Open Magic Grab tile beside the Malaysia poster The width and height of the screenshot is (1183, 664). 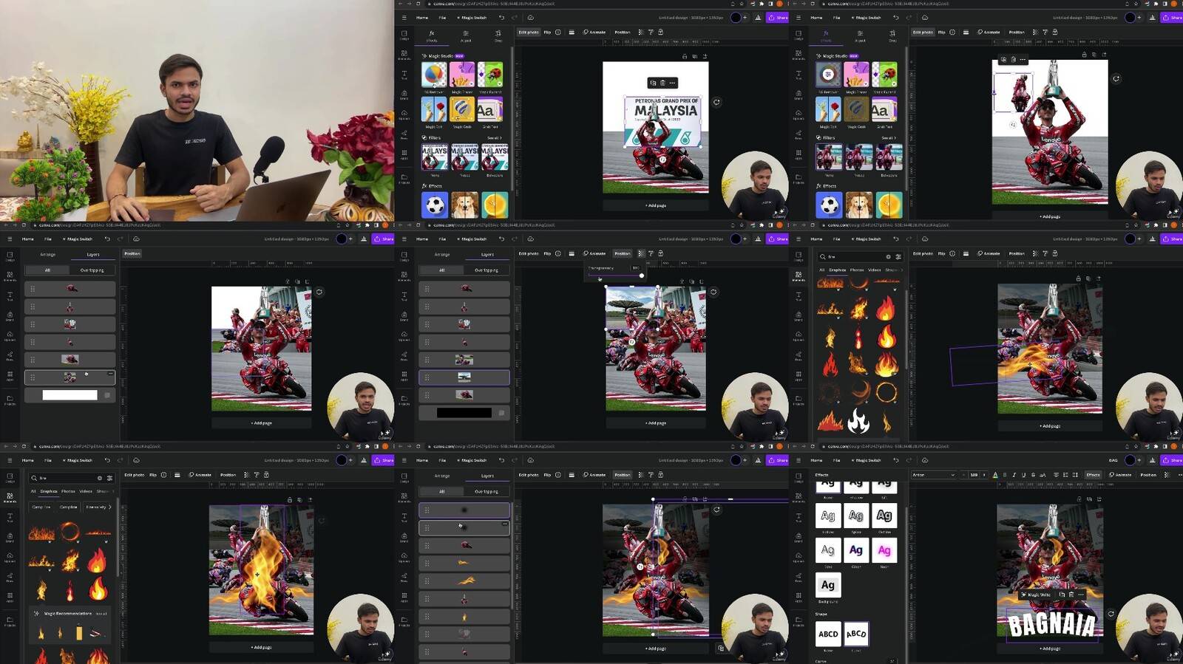462,109
